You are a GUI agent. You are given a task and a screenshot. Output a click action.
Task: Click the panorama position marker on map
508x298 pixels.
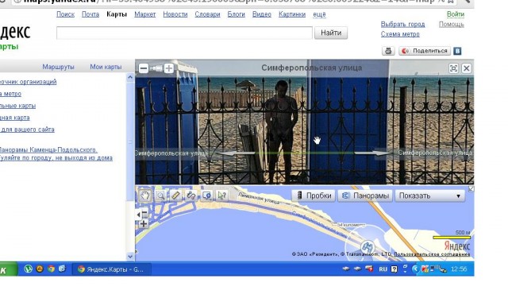click(x=368, y=247)
